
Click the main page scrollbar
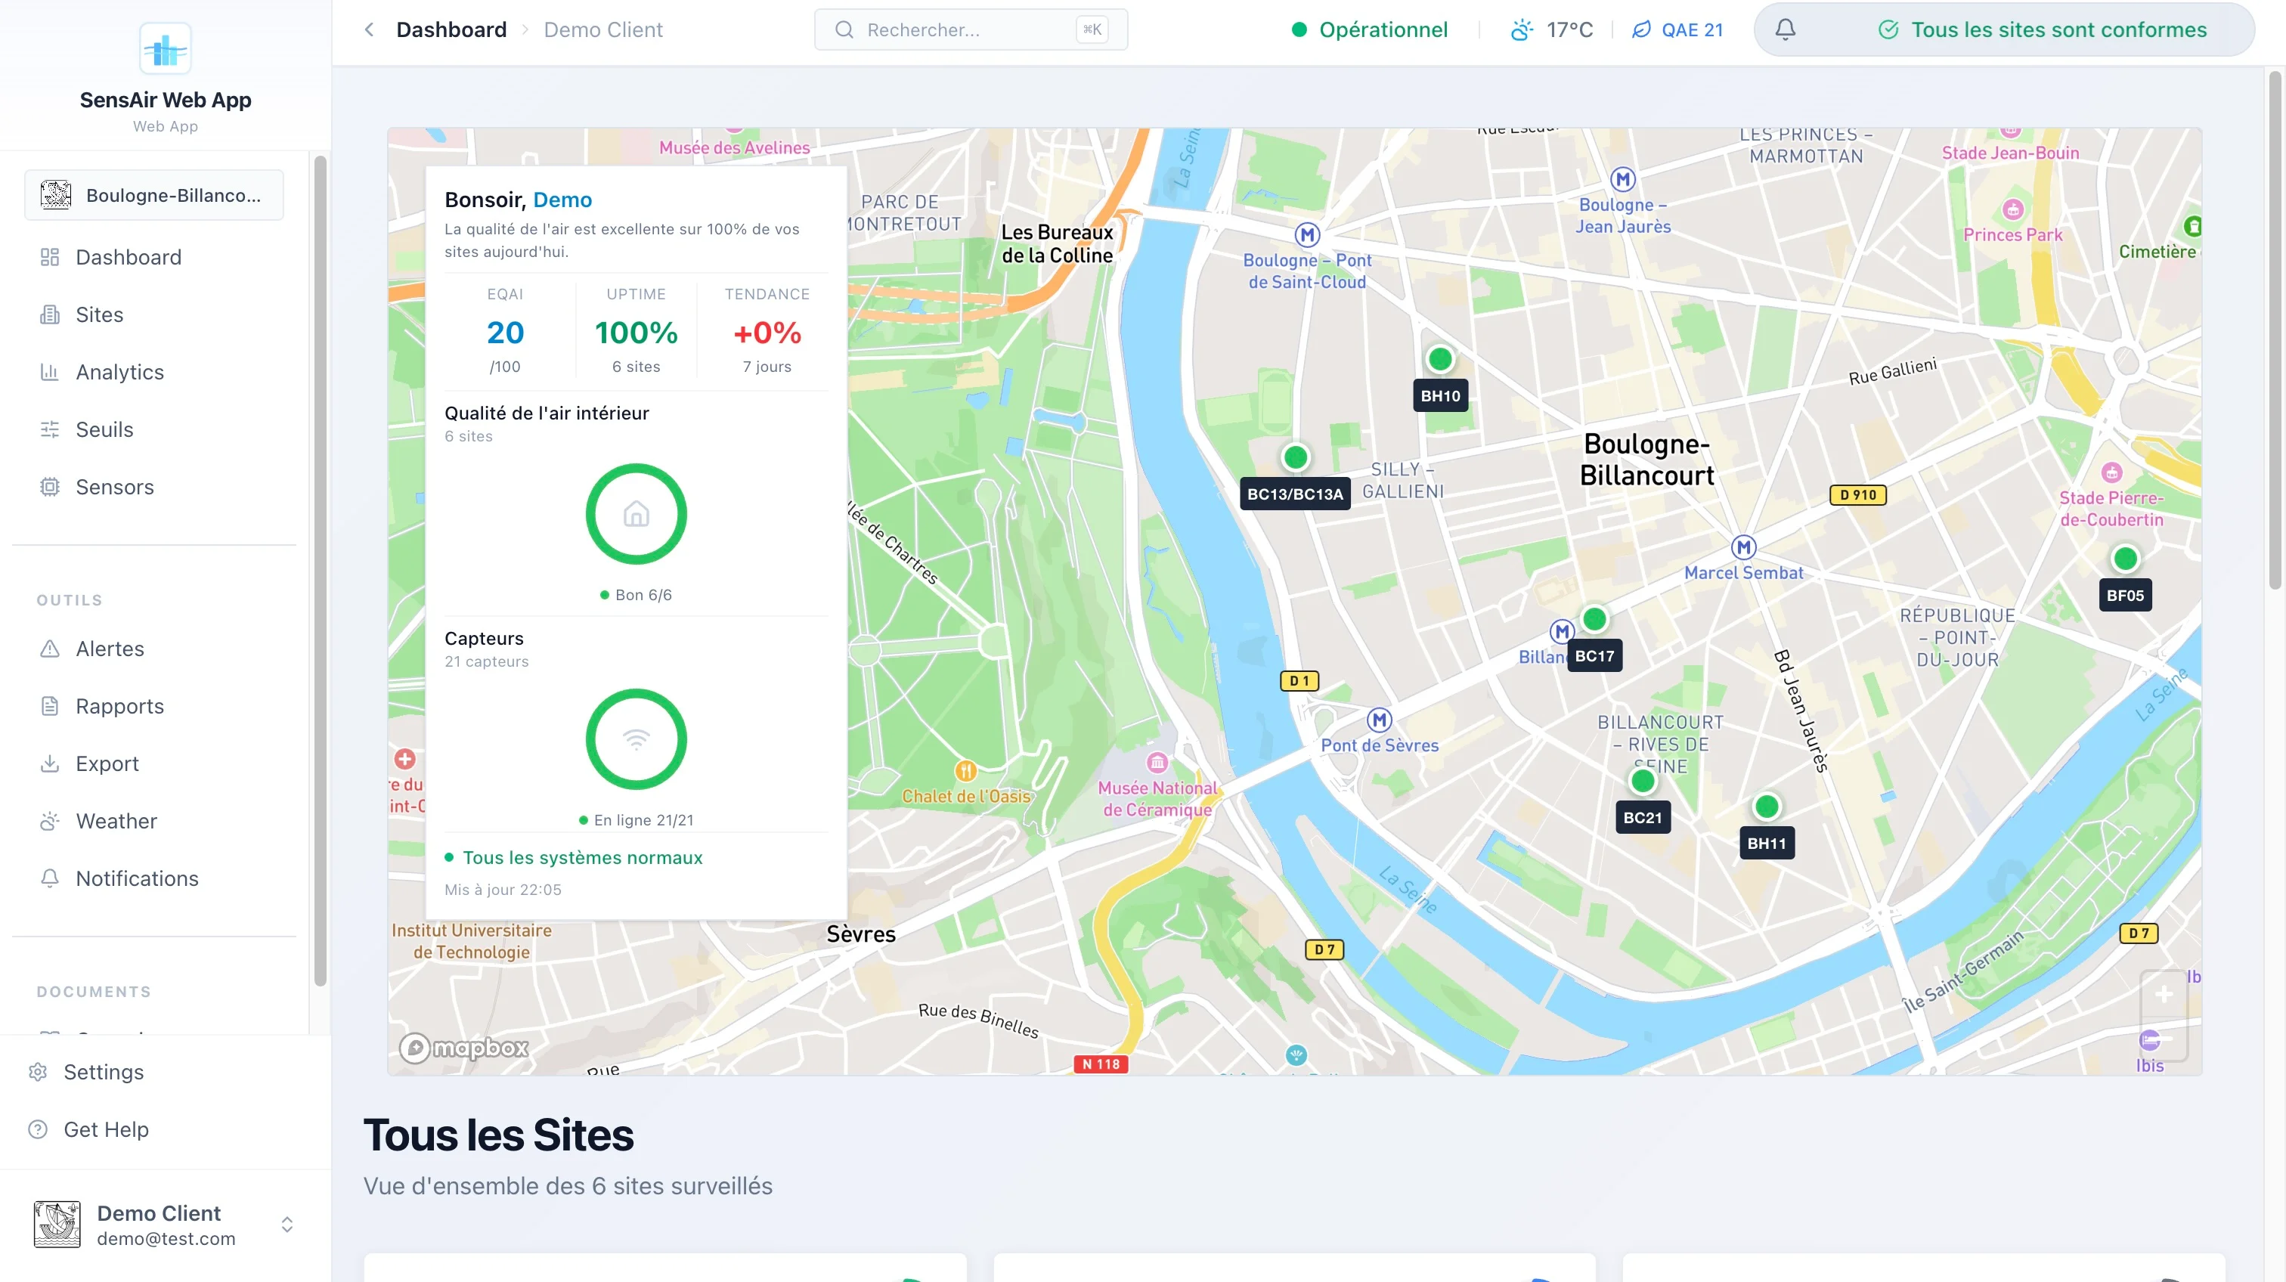click(2275, 331)
